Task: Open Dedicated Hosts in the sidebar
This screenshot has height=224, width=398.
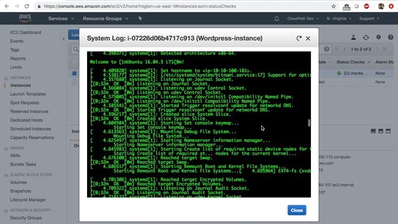Action: click(26, 120)
